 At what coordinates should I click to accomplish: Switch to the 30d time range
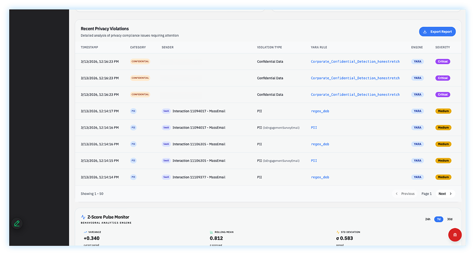coord(449,219)
